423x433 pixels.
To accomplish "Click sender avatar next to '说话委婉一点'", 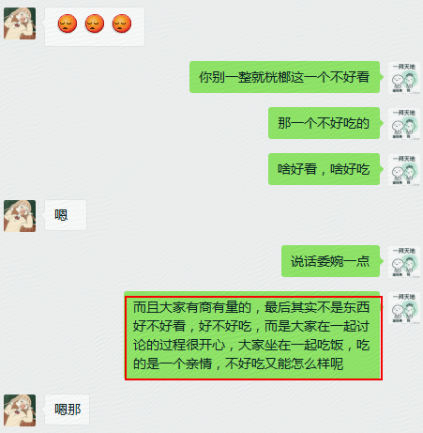I will (x=404, y=261).
